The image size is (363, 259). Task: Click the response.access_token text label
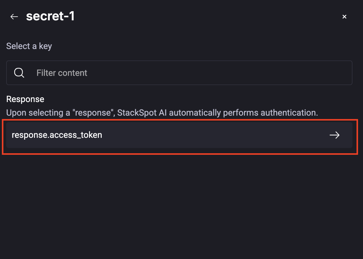(x=57, y=135)
